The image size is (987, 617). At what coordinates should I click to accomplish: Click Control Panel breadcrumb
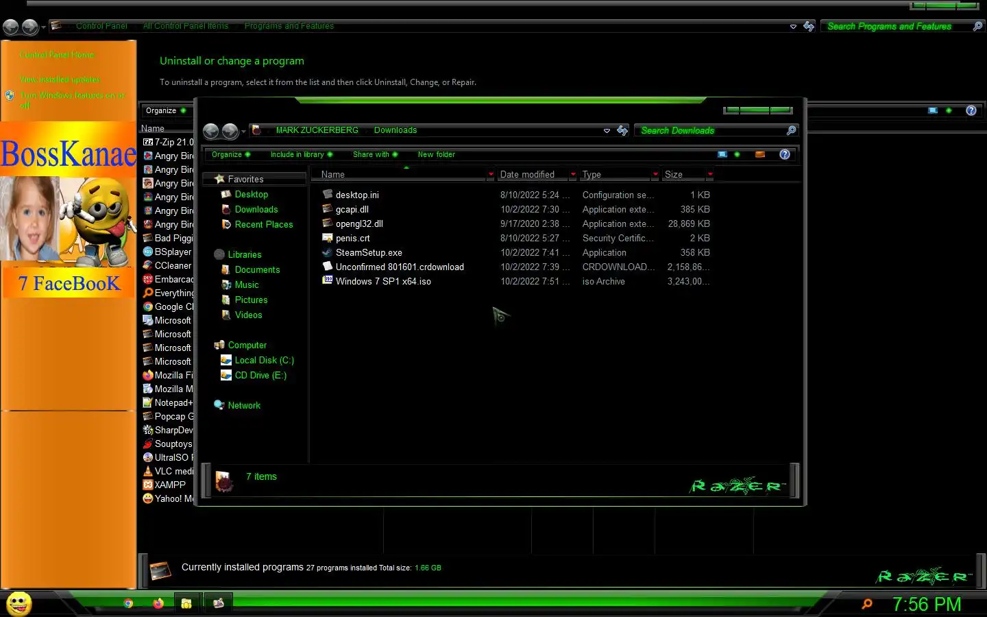click(101, 26)
